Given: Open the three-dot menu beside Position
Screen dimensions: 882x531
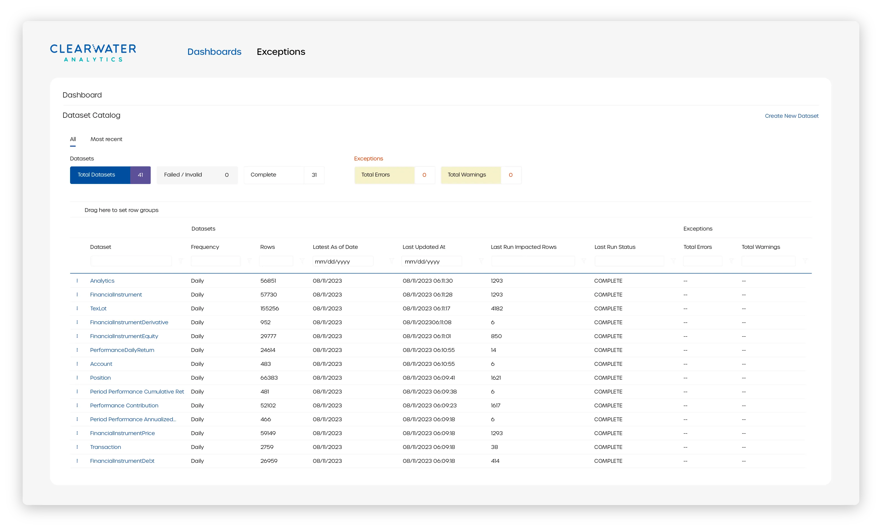Looking at the screenshot, I should [x=78, y=377].
